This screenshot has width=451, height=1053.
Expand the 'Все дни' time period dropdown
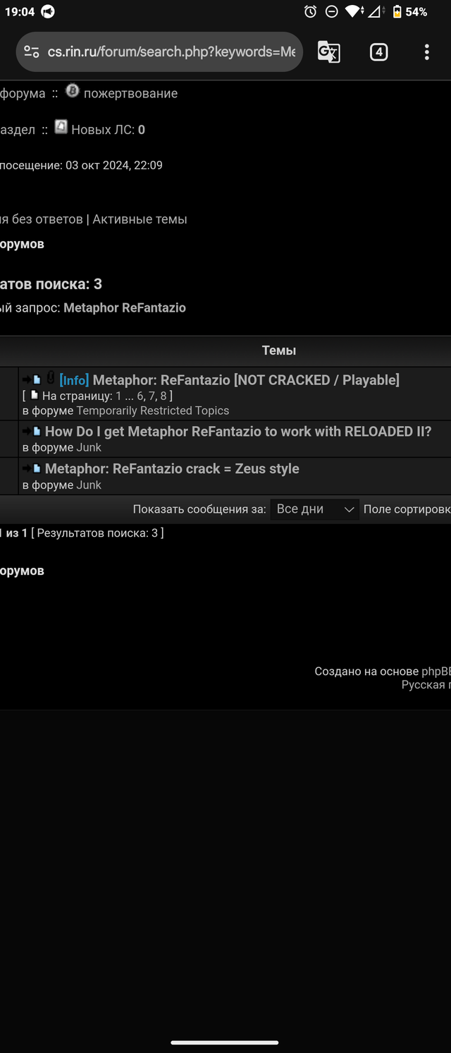coord(314,509)
